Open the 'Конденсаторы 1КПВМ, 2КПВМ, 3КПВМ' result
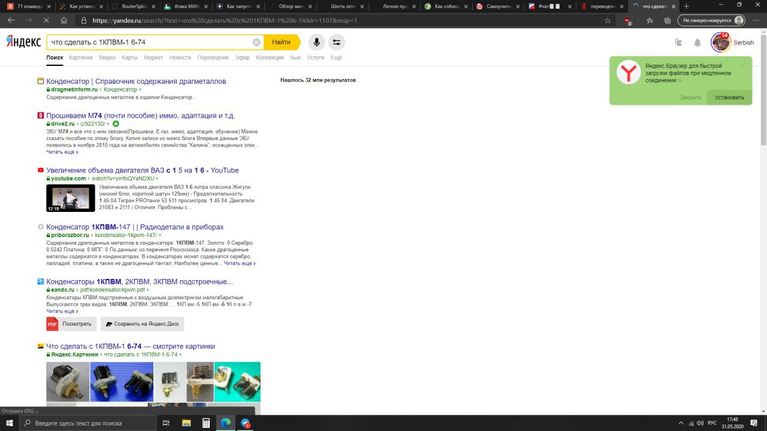Viewport: 767px width, 431px height. pos(140,282)
